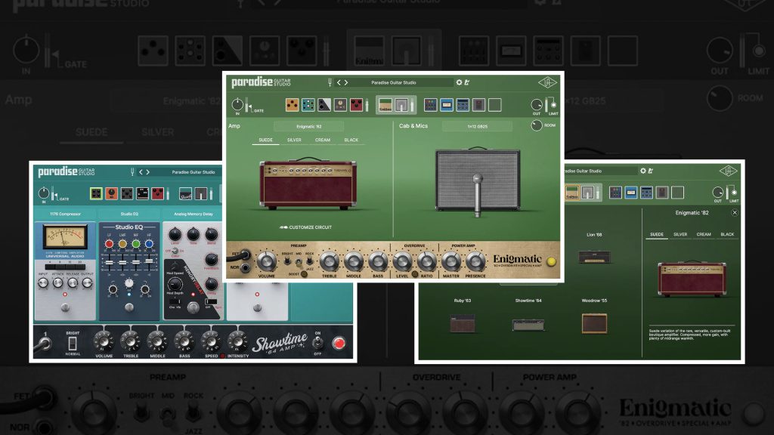Close the Enigmatic '82 detail panel
Viewport: 774px width, 435px height.
pos(736,213)
